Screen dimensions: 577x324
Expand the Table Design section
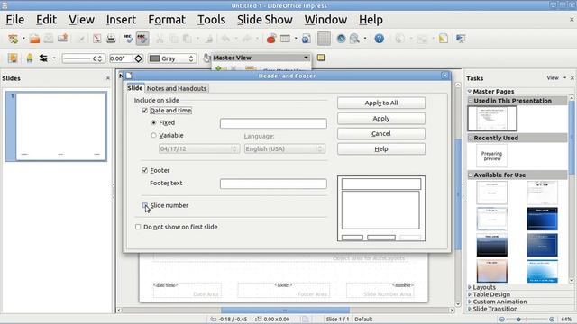point(470,294)
